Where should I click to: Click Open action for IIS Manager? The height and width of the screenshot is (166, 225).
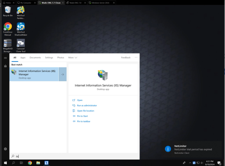(80, 100)
